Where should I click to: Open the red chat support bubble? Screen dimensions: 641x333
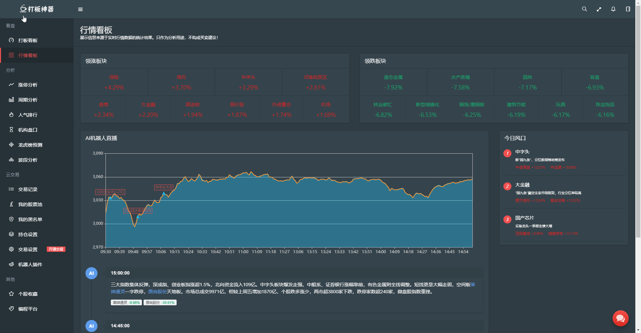(x=621, y=318)
